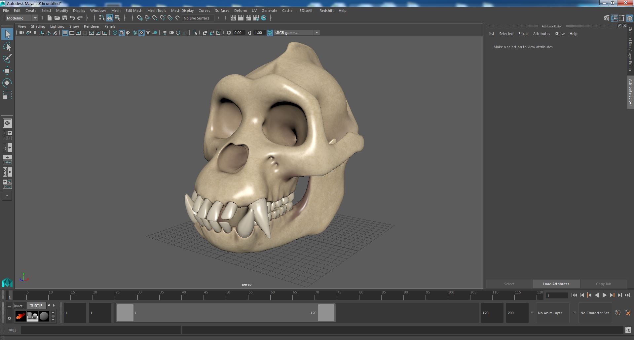This screenshot has height=340, width=634.
Task: Render the current frame icon
Action: [x=241, y=18]
